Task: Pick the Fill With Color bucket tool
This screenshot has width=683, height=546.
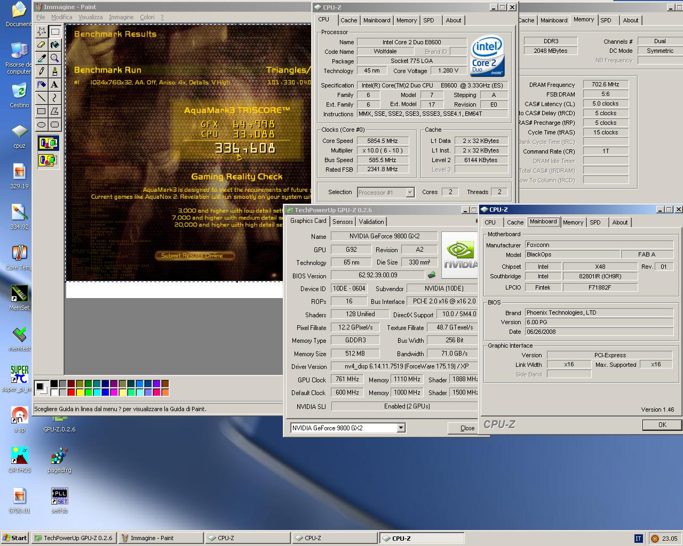Action: coord(55,45)
